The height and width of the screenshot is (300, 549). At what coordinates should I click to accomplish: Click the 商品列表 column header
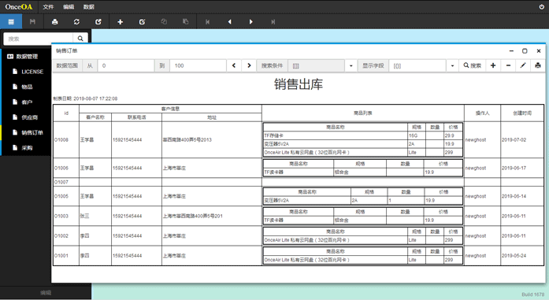(363, 113)
